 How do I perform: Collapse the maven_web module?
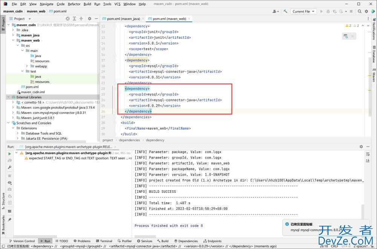point(13,40)
